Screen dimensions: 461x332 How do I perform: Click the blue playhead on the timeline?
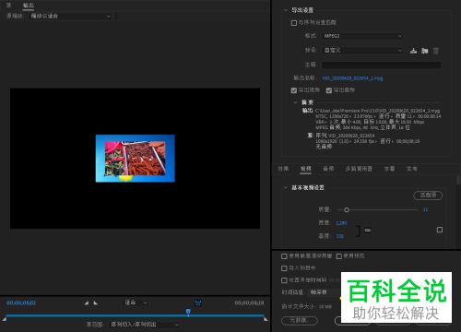(x=188, y=312)
